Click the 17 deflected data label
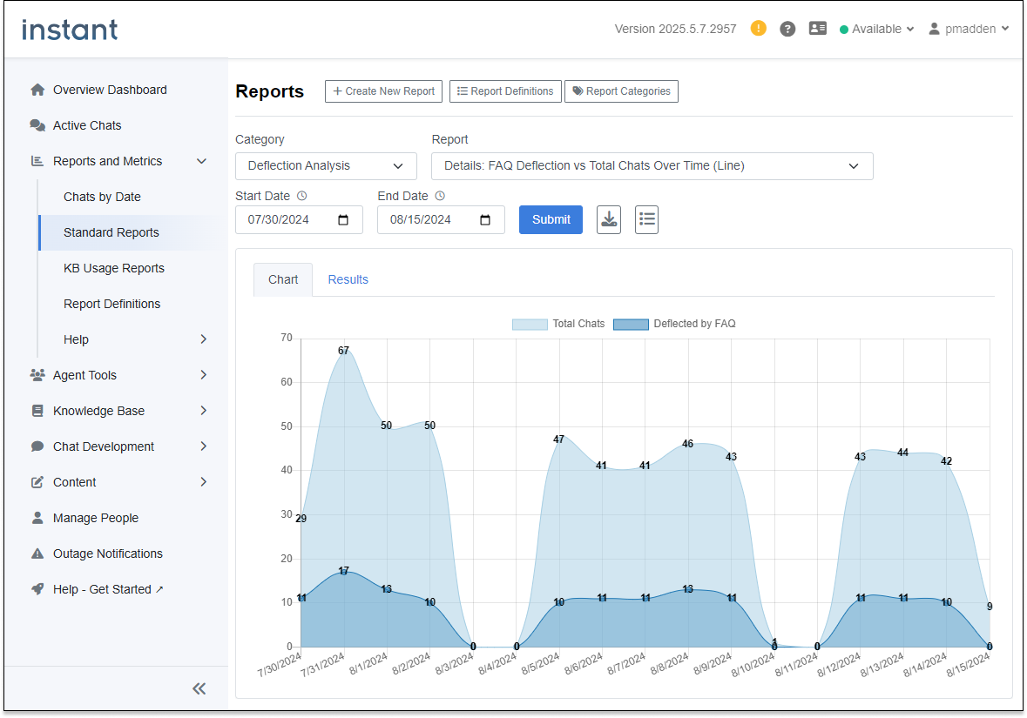 344,571
